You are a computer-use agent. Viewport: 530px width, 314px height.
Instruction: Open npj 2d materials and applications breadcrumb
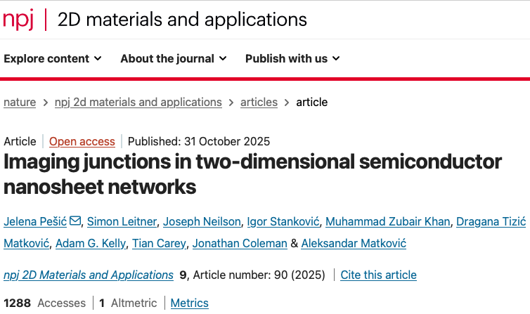[138, 102]
